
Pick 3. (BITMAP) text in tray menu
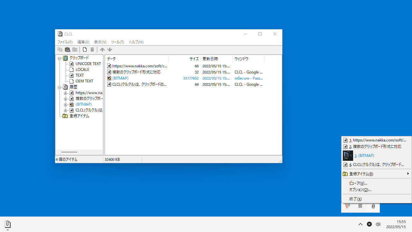coord(364,156)
